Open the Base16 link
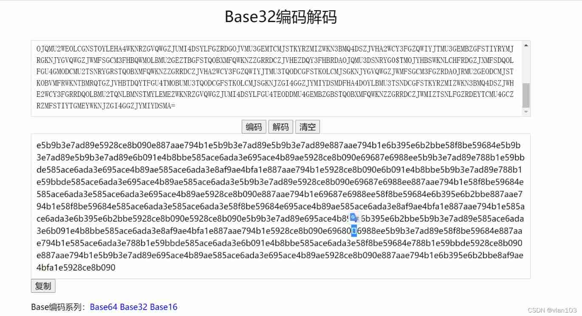This screenshot has width=582, height=316. click(x=164, y=307)
